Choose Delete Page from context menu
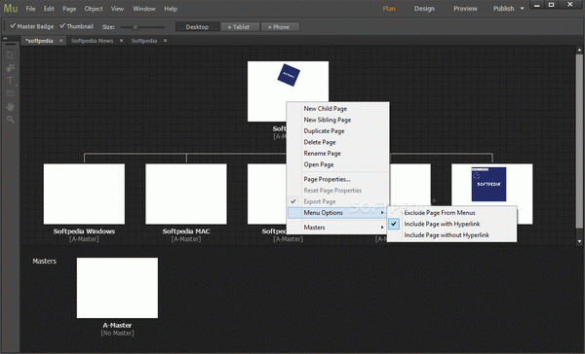This screenshot has height=354, width=585. point(337,142)
